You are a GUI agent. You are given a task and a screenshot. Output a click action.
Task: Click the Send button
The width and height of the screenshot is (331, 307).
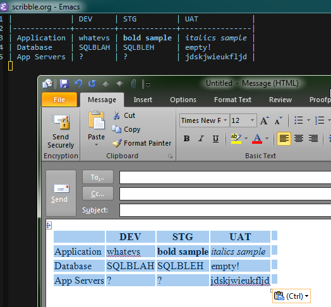[61, 194]
